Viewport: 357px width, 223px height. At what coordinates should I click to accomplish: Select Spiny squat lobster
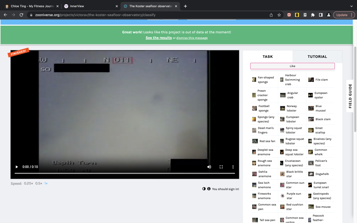pos(292,130)
